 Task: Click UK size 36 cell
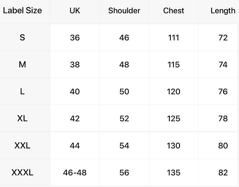tap(75, 37)
